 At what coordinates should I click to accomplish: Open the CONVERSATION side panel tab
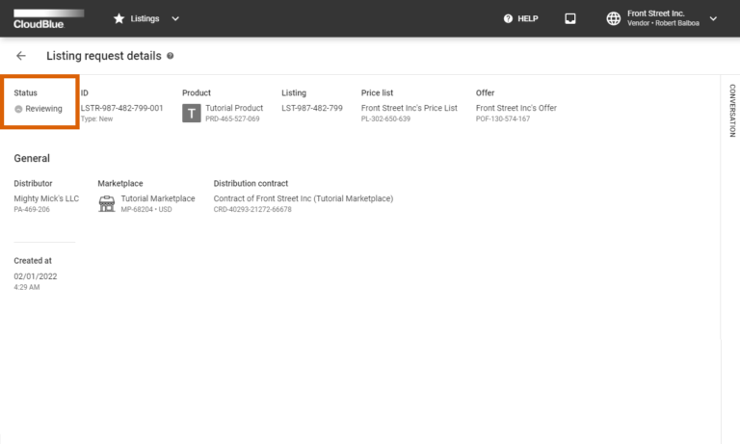click(x=732, y=111)
